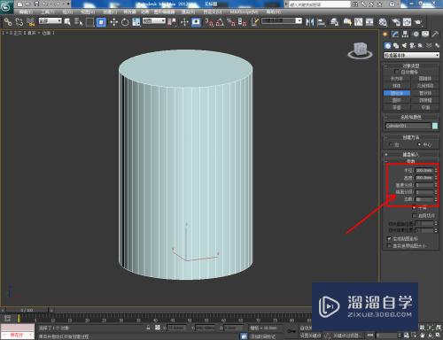Toggle the 3D Snaps button
443x340 pixels.
(x=209, y=22)
